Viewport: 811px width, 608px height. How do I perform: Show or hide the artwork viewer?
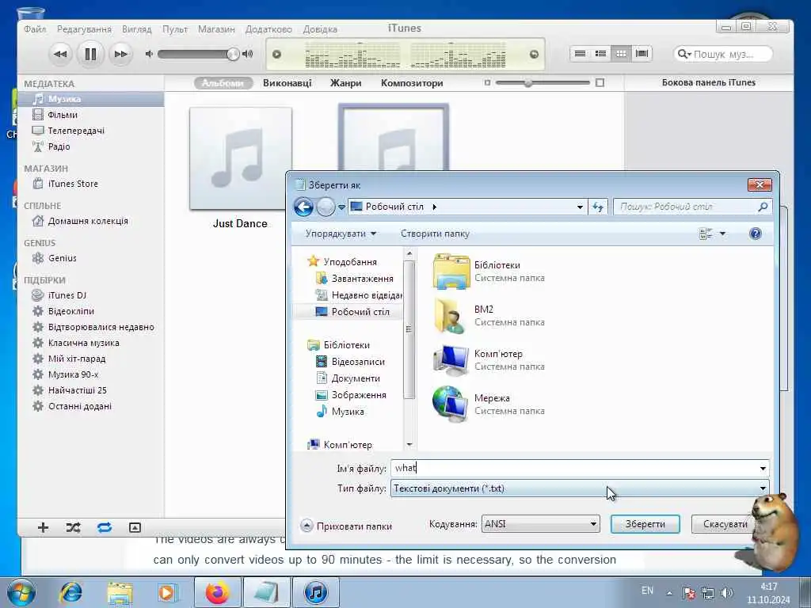point(135,527)
